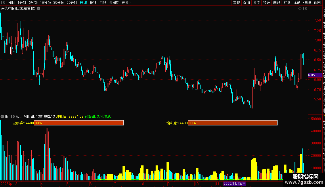Click the 7.50 price level label

point(317,20)
